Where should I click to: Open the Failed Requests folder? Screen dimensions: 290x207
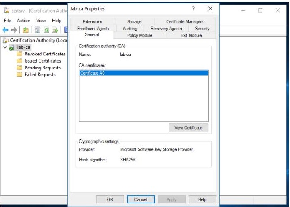point(40,75)
